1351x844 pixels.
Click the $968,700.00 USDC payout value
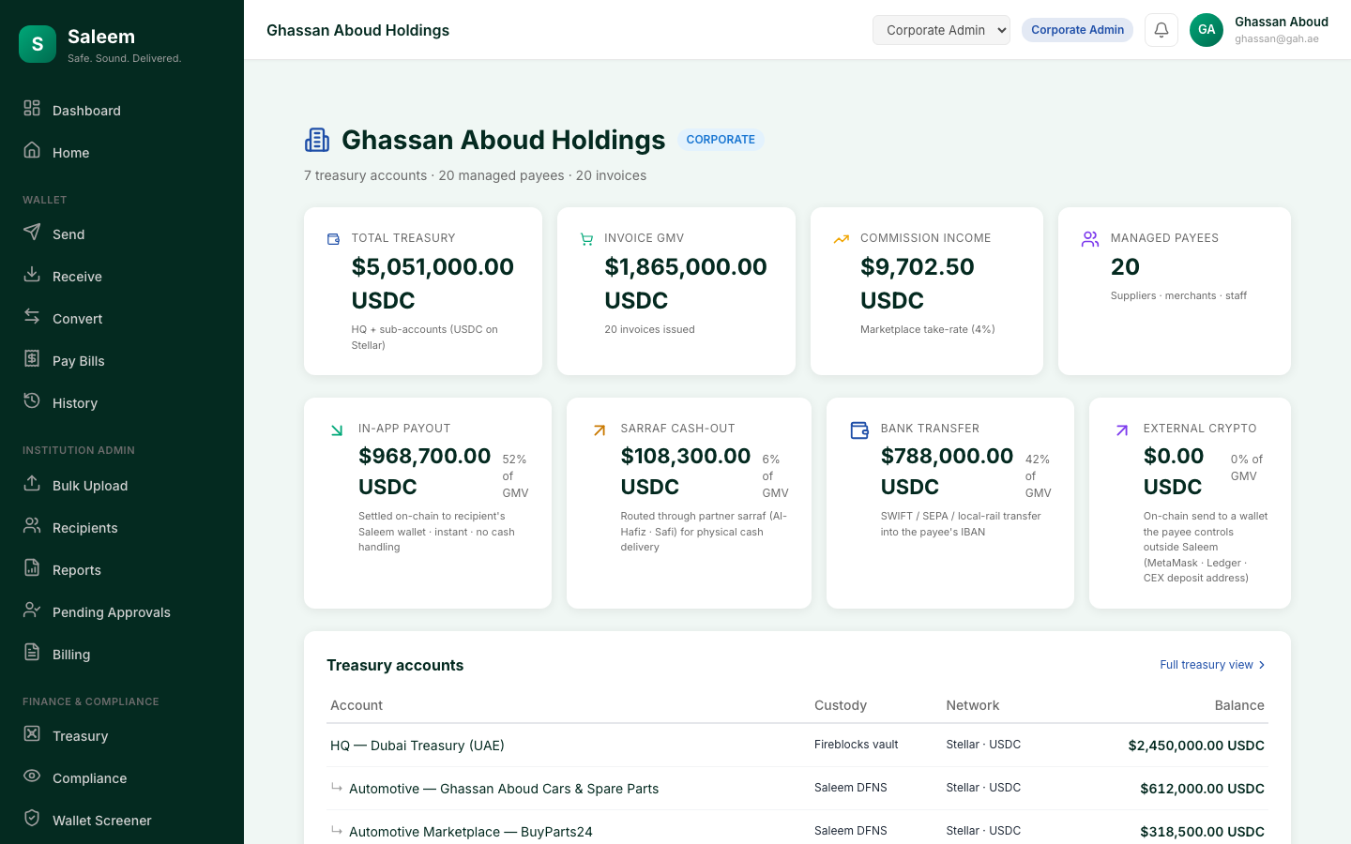(425, 471)
